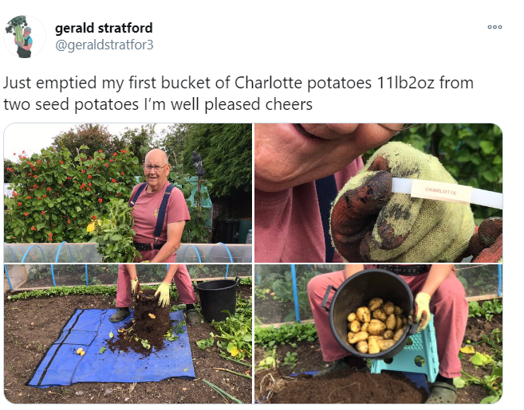This screenshot has width=524, height=410.
Task: Open photo of gloved hand with label
Action: [378, 193]
